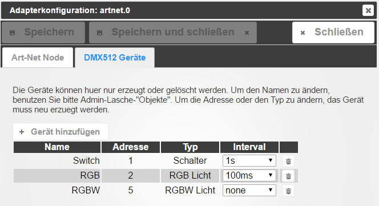
Task: Open the Switch interval dropdown showing 1s
Action: [x=249, y=161]
